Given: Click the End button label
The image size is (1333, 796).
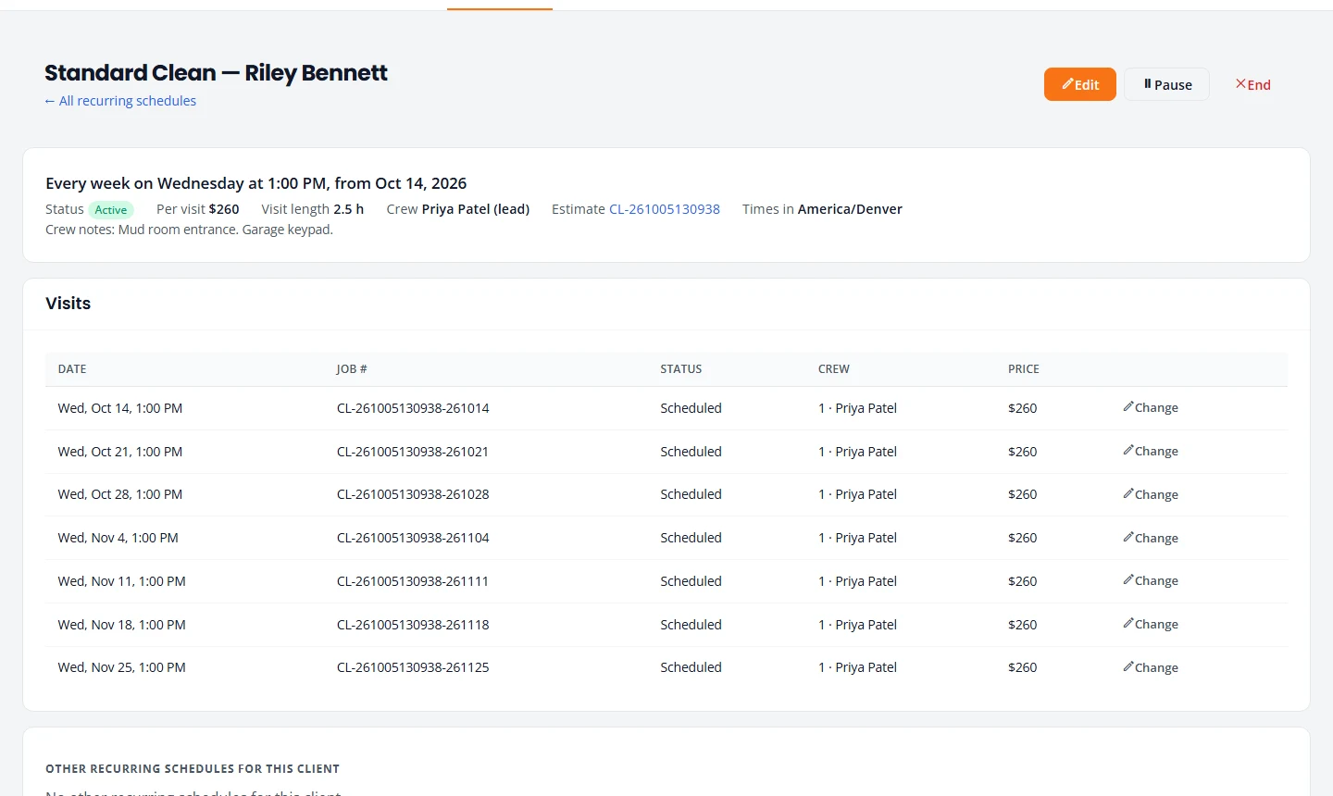Looking at the screenshot, I should coord(1259,85).
